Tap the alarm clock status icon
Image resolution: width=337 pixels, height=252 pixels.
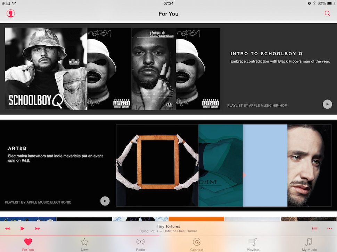[309, 3]
